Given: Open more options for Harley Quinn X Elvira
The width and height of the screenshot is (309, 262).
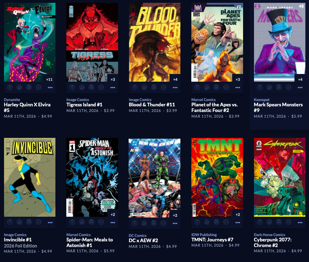Looking at the screenshot, I should coord(50,87).
